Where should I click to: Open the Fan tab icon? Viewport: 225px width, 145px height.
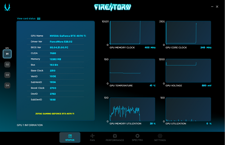pos(92,136)
